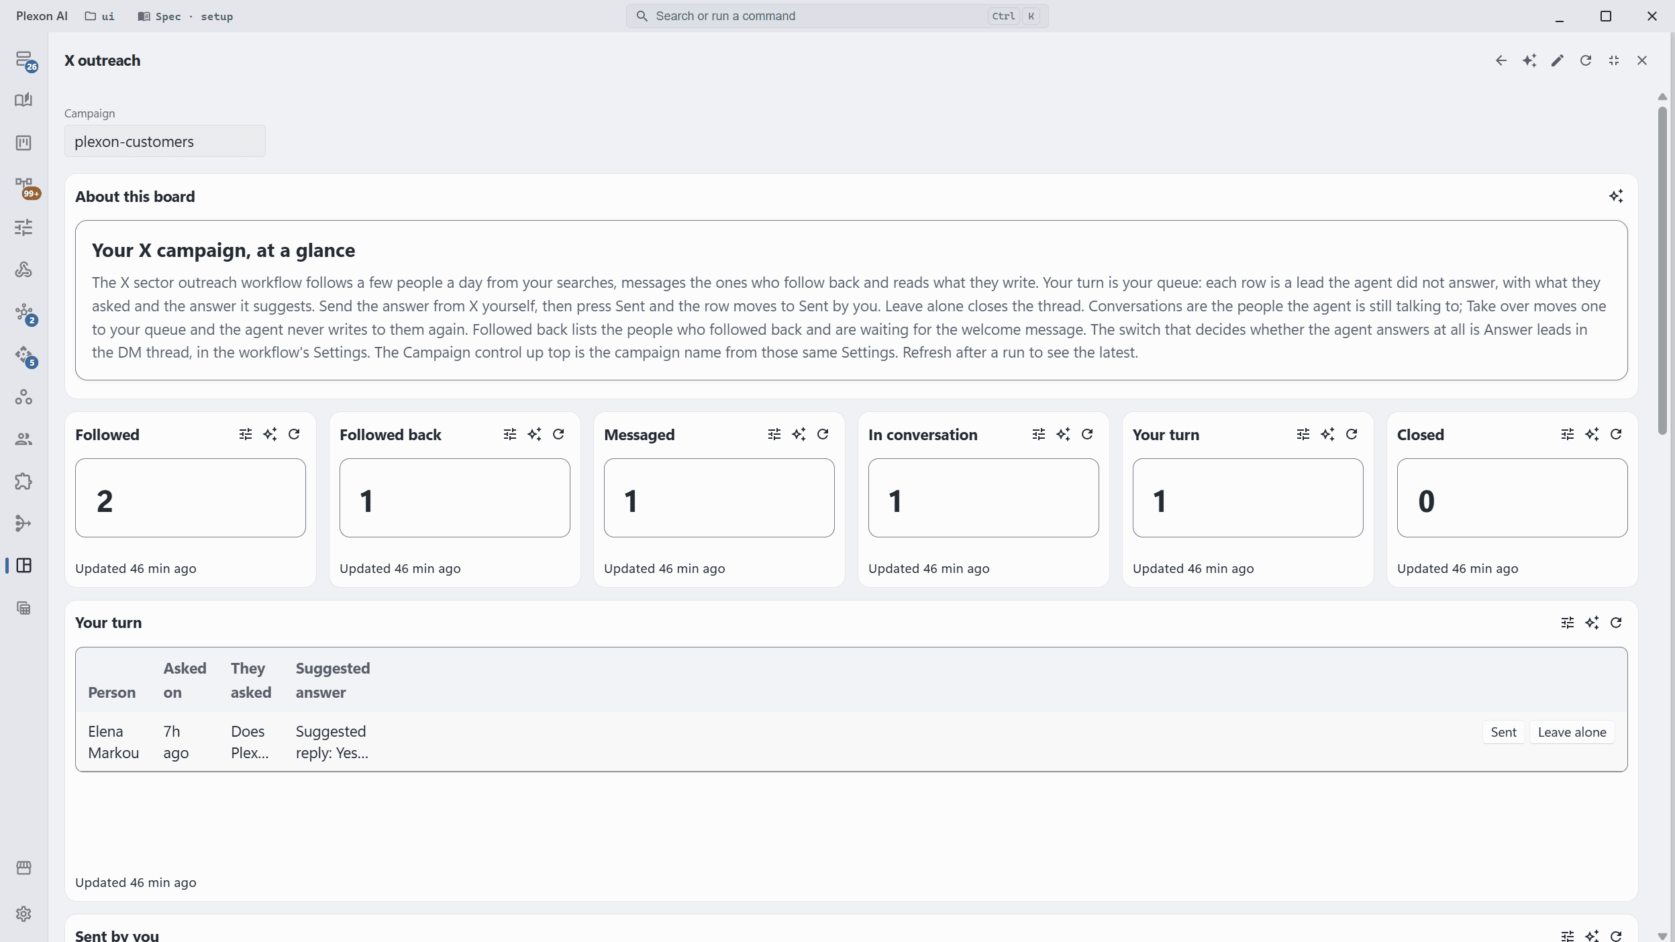Click the sparkle icon on the Closed card
The width and height of the screenshot is (1675, 942).
tap(1592, 435)
